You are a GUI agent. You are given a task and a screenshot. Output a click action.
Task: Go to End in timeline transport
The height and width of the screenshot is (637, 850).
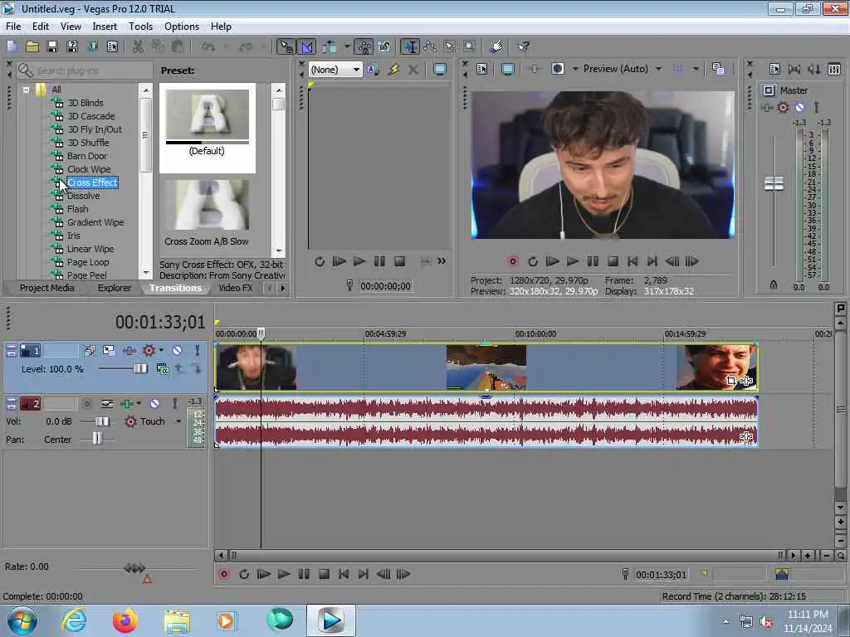click(364, 574)
